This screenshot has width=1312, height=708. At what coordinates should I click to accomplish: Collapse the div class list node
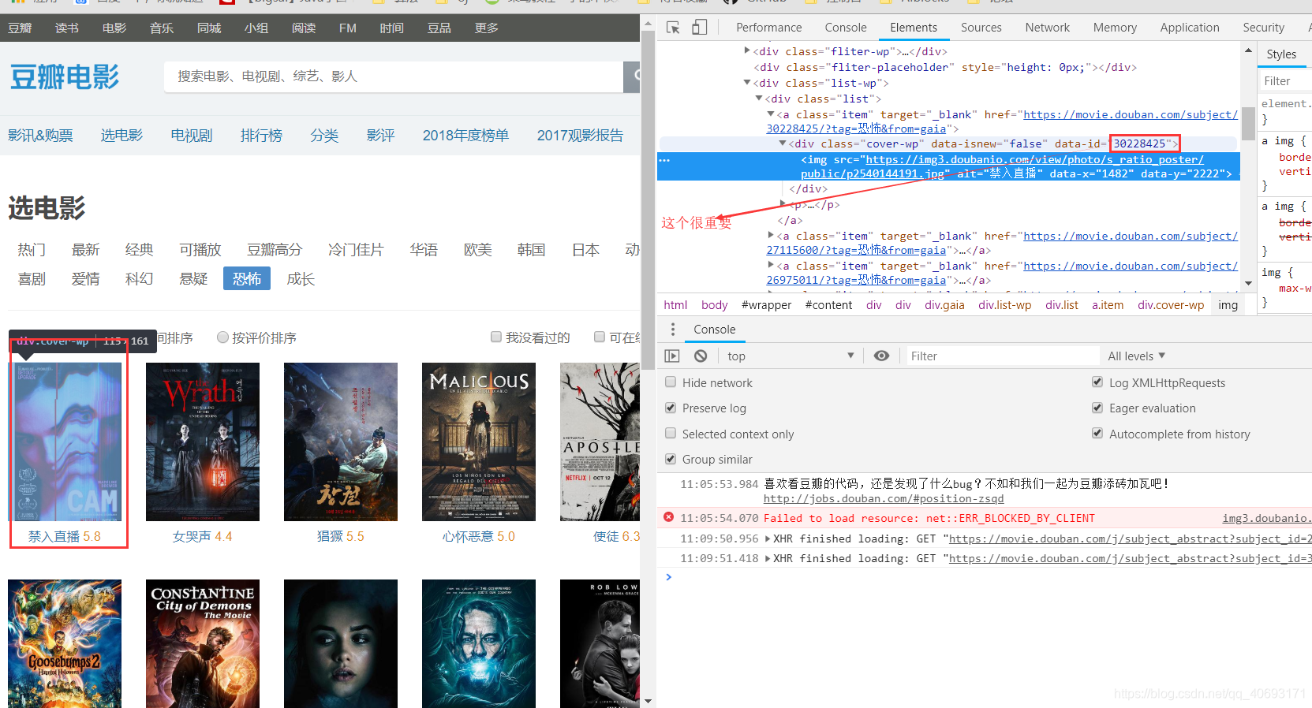tap(759, 98)
